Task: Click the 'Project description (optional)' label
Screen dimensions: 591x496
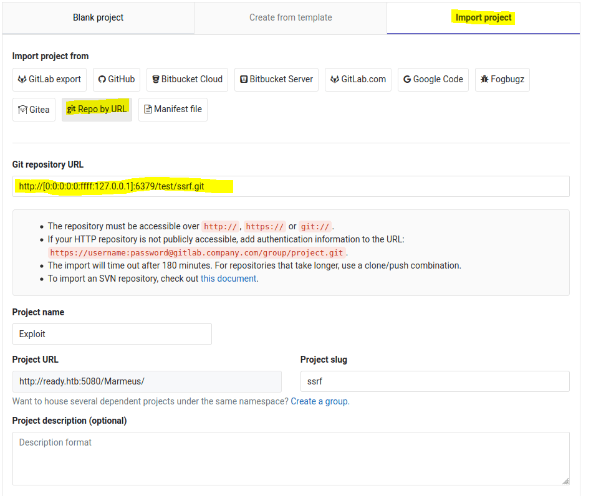Action: point(69,421)
